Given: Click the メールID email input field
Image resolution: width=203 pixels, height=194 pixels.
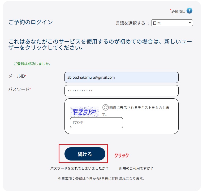Looking at the screenshot, I should point(121,77).
